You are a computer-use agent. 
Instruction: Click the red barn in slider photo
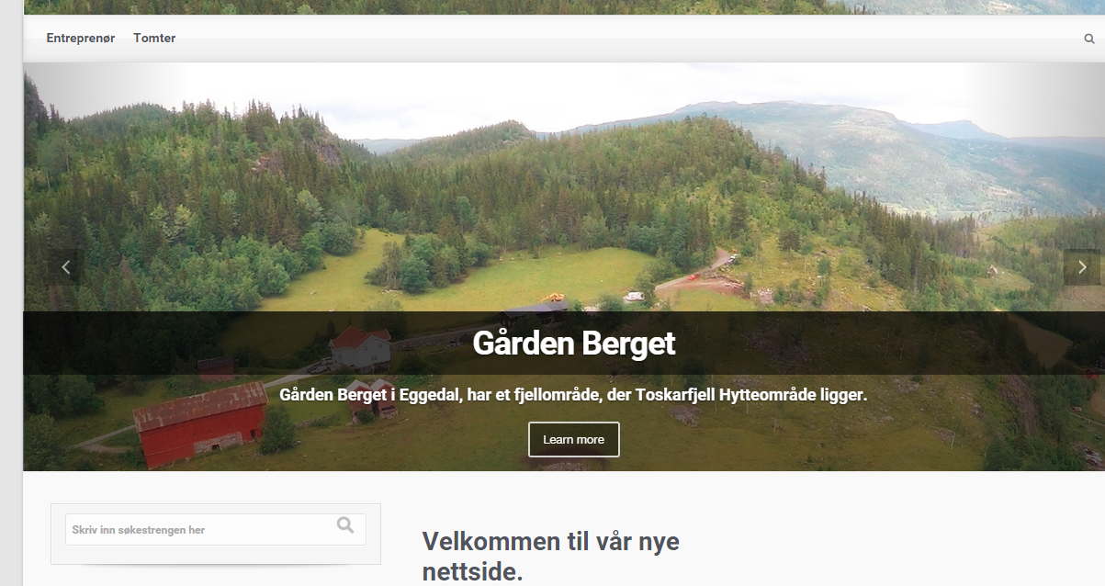tap(200, 423)
